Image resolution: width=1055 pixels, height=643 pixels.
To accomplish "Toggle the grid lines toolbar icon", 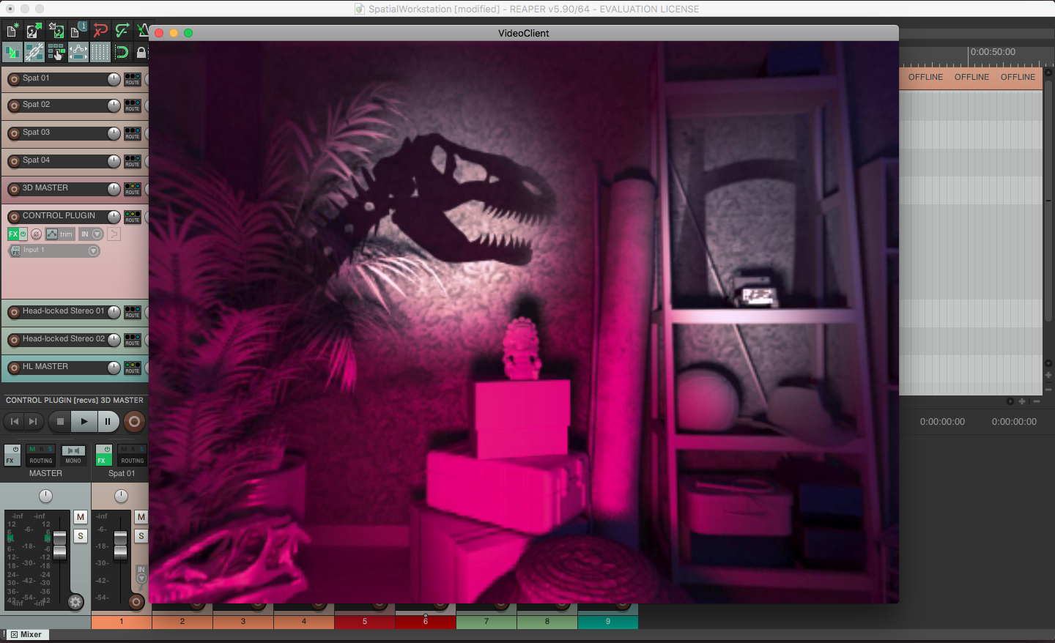I will [x=100, y=52].
